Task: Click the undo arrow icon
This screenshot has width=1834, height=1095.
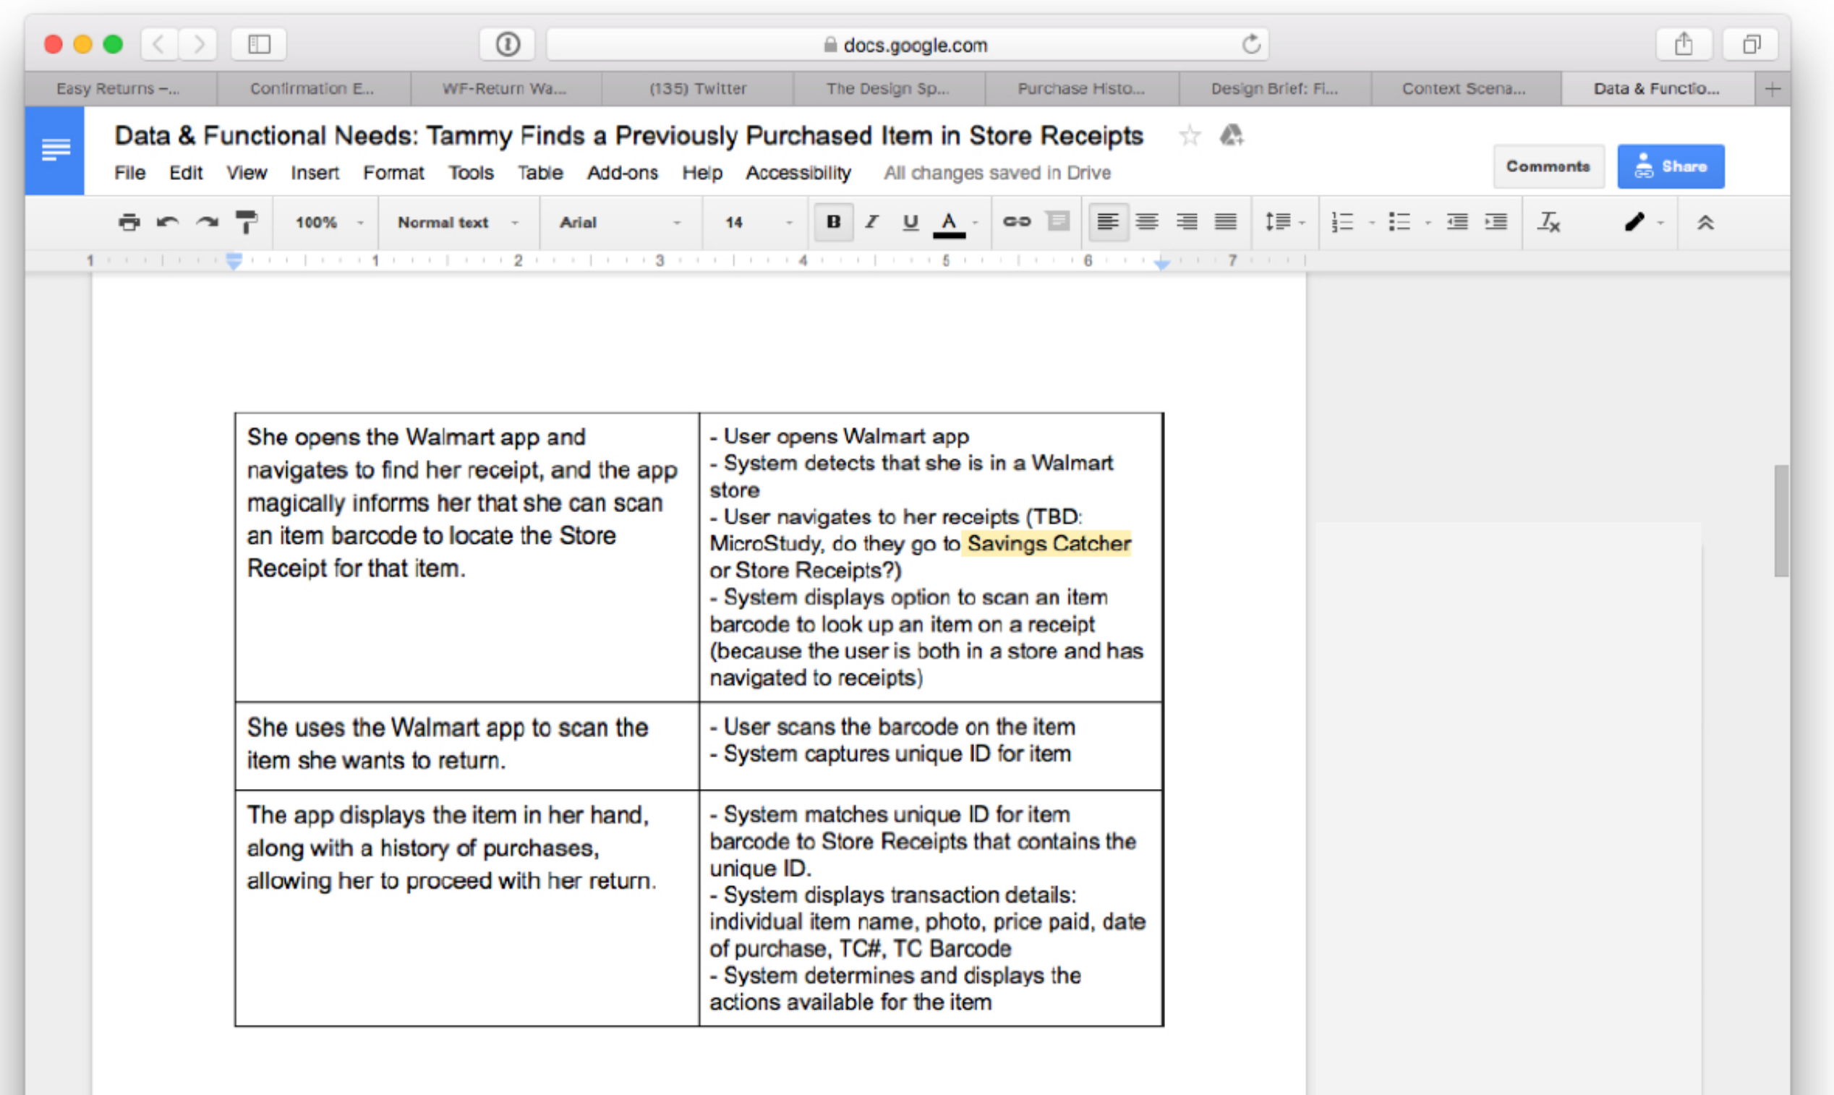Action: [168, 222]
